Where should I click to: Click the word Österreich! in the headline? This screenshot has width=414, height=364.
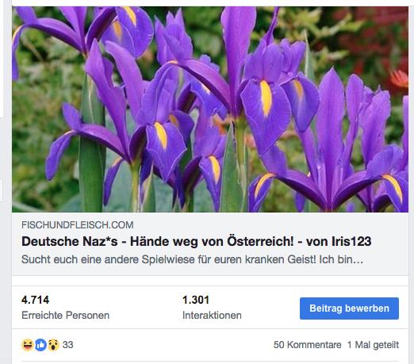(x=260, y=241)
